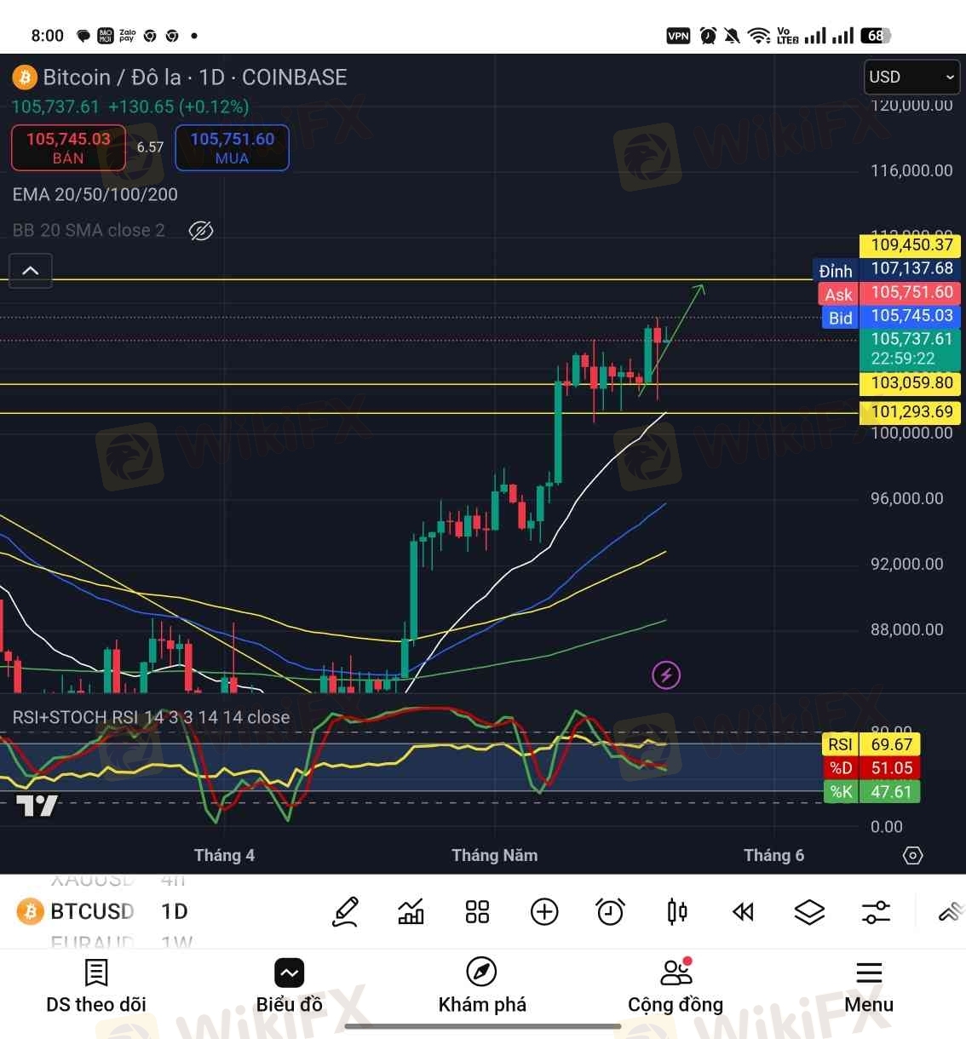Tap the blue MUA buy button
This screenshot has width=966, height=1039.
pos(232,147)
